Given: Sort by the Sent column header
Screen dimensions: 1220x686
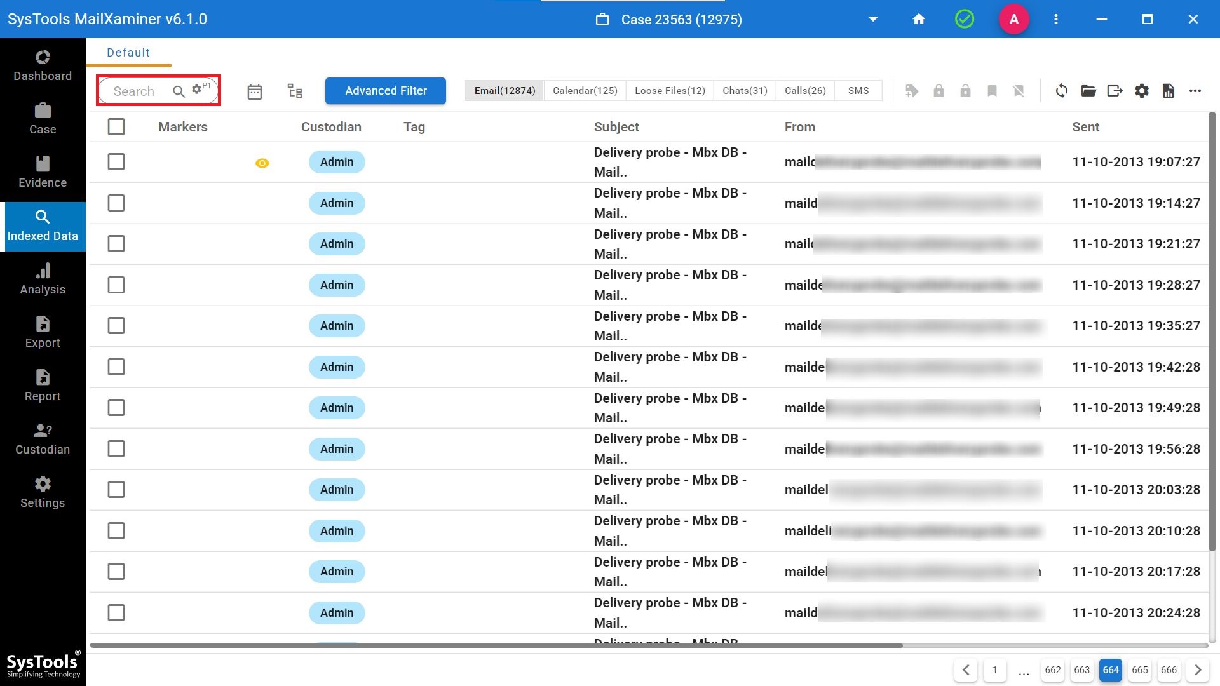Looking at the screenshot, I should (1085, 127).
